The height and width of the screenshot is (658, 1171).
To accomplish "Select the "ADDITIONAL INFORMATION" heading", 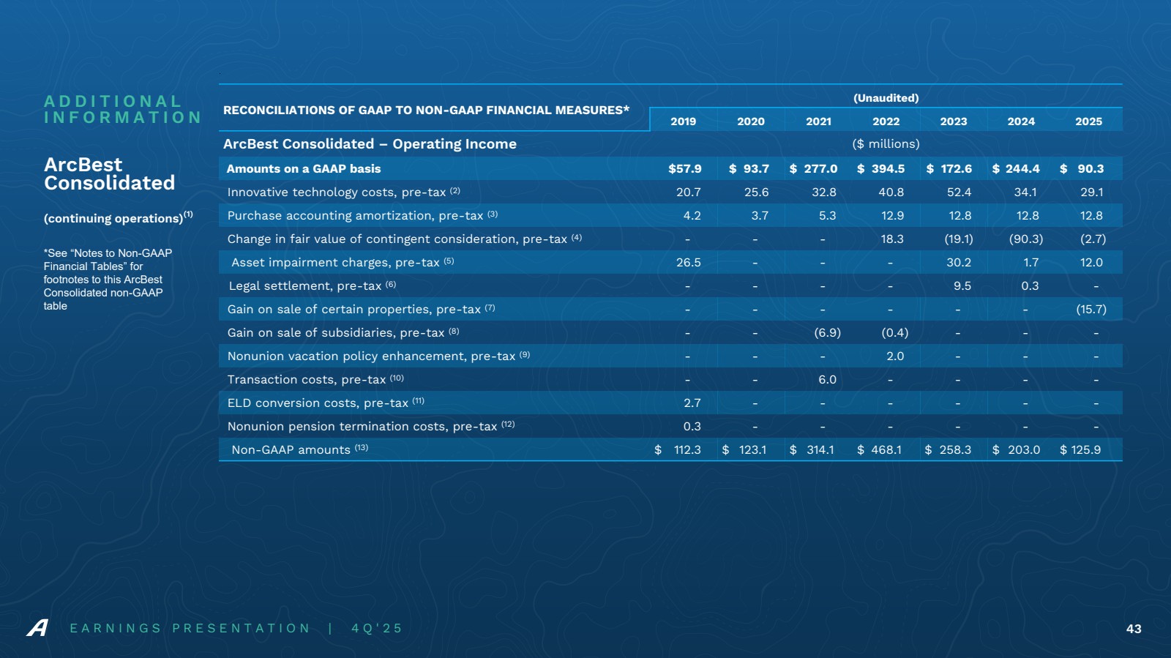I will coord(123,109).
